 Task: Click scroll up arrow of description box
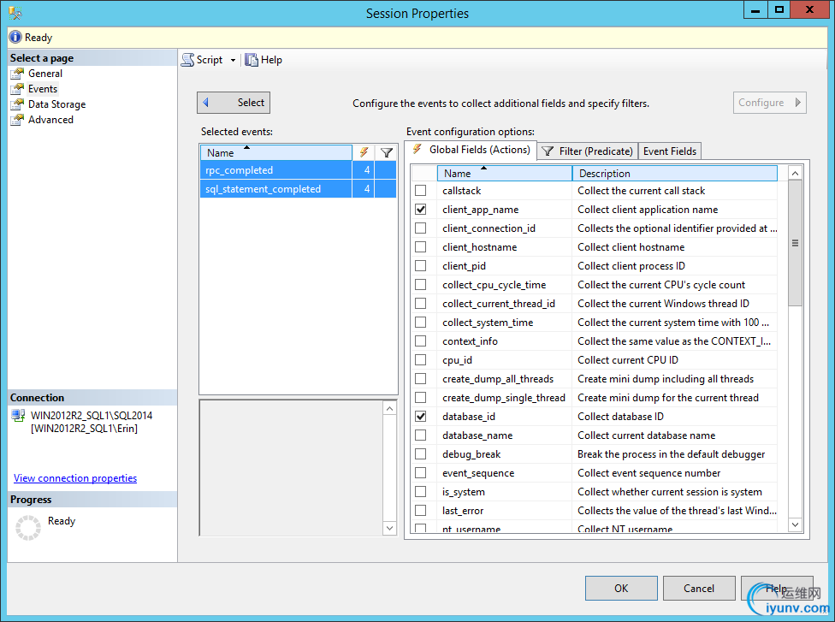(x=390, y=408)
